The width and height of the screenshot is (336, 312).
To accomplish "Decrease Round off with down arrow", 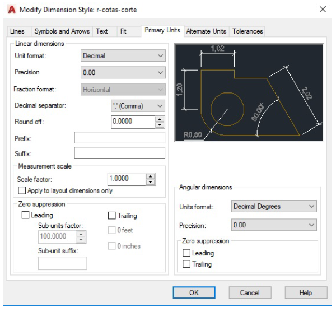I will coord(160,125).
